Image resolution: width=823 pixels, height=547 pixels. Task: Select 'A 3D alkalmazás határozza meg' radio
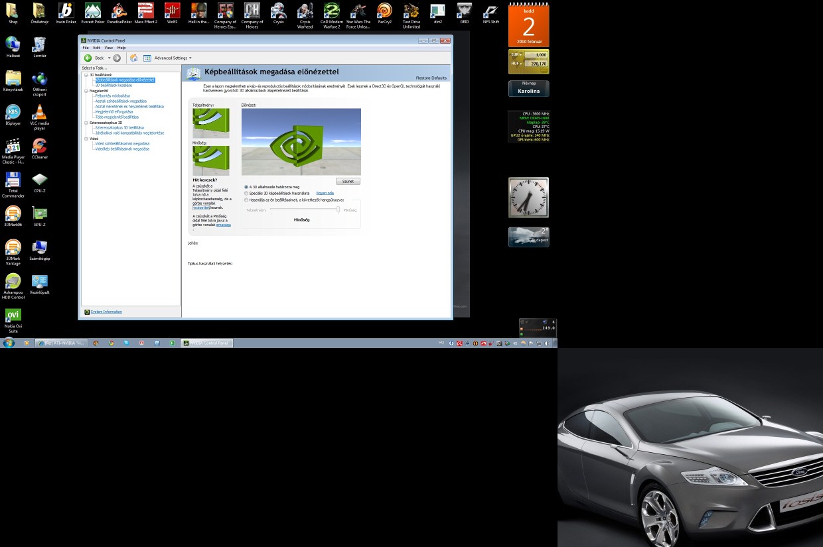click(246, 187)
